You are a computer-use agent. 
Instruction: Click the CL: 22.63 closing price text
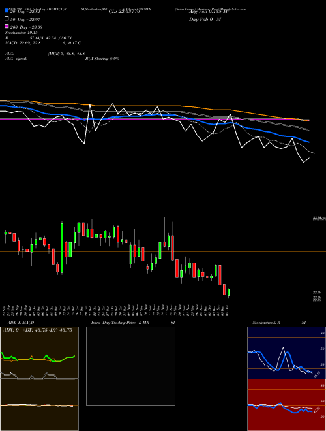[x=125, y=12]
